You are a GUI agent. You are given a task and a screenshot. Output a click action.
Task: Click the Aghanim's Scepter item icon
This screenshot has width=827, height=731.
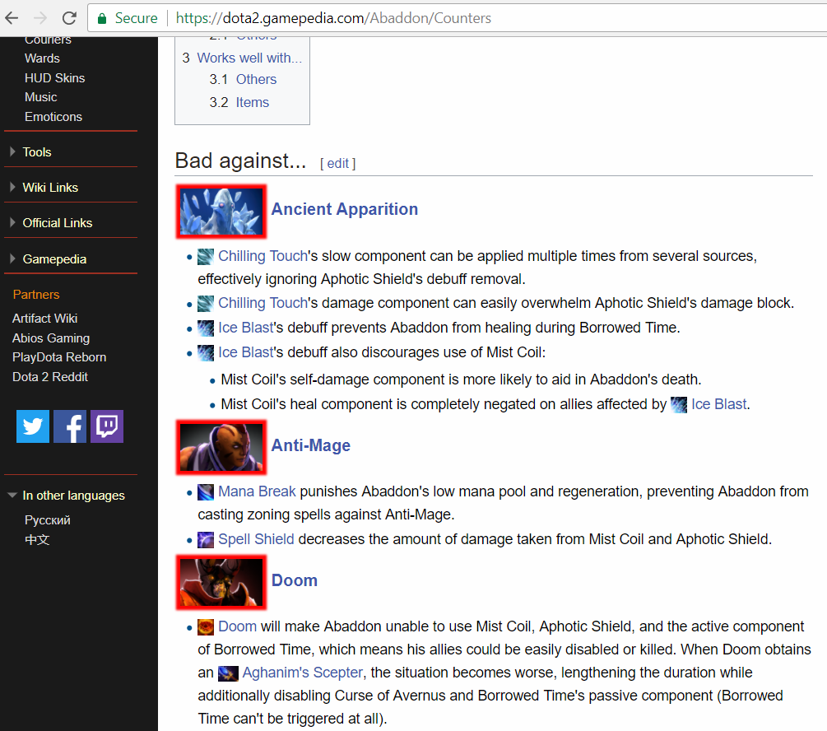click(229, 673)
